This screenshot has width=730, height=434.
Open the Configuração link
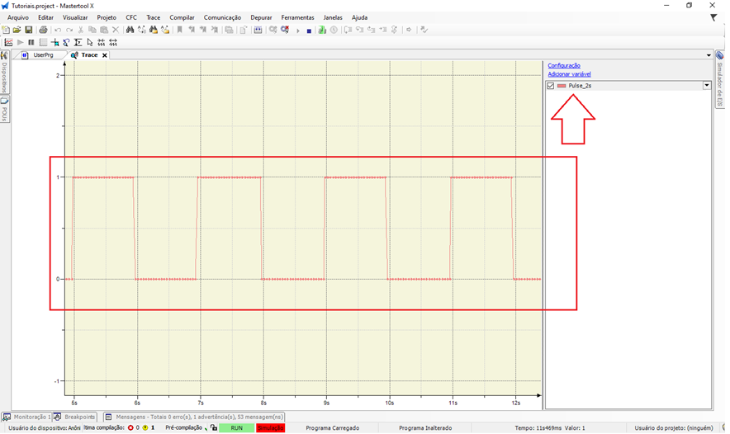click(x=564, y=65)
